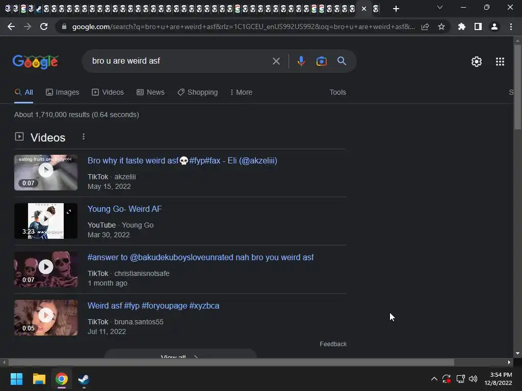Image resolution: width=522 pixels, height=391 pixels.
Task: Open the Windows Start menu
Action: [x=16, y=379]
